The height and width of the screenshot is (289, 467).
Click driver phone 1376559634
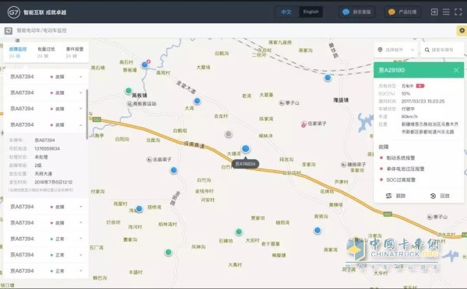coord(47,148)
